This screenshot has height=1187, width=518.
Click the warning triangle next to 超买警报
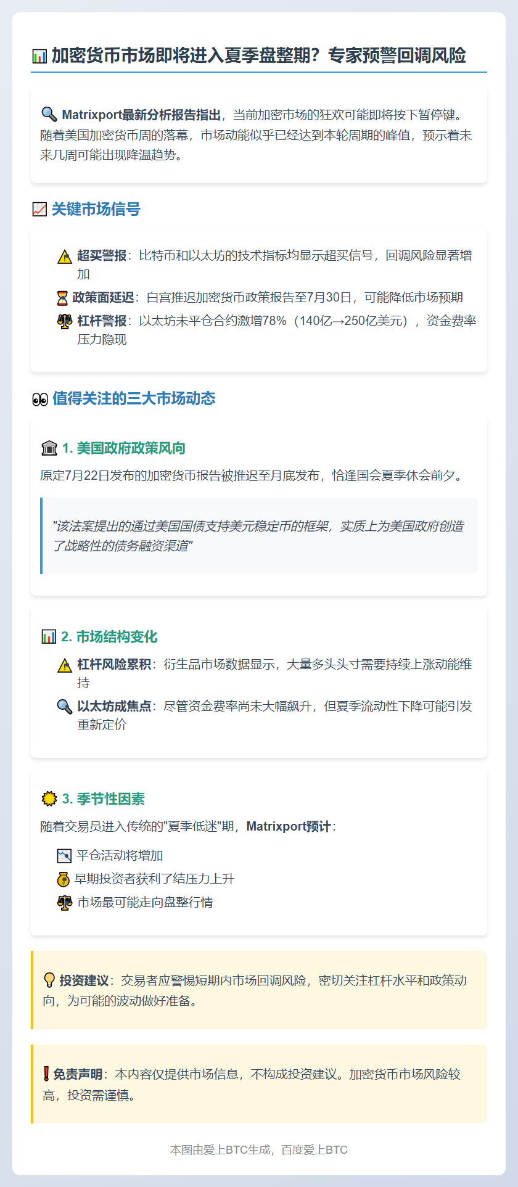[65, 256]
